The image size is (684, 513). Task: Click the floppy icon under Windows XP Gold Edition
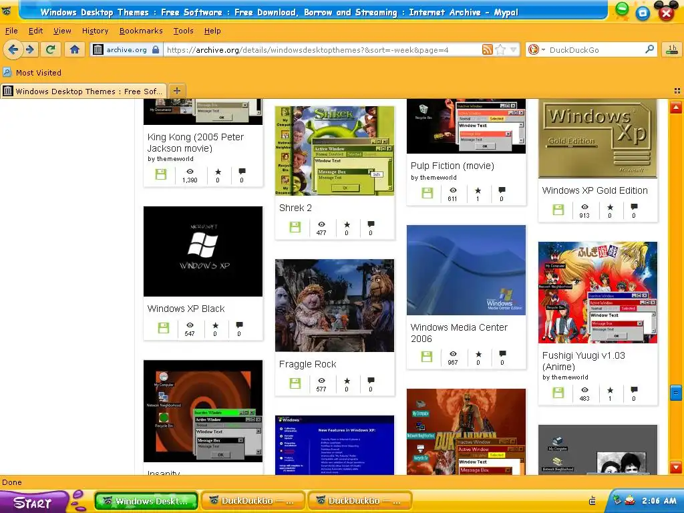pos(558,209)
